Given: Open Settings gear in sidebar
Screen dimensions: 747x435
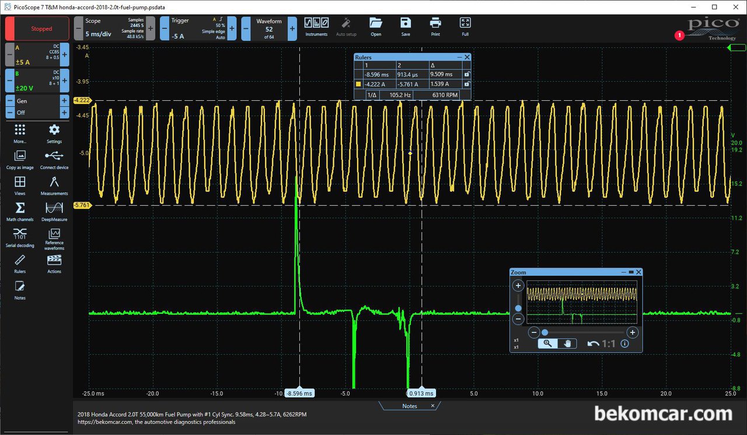Looking at the screenshot, I should 54,133.
